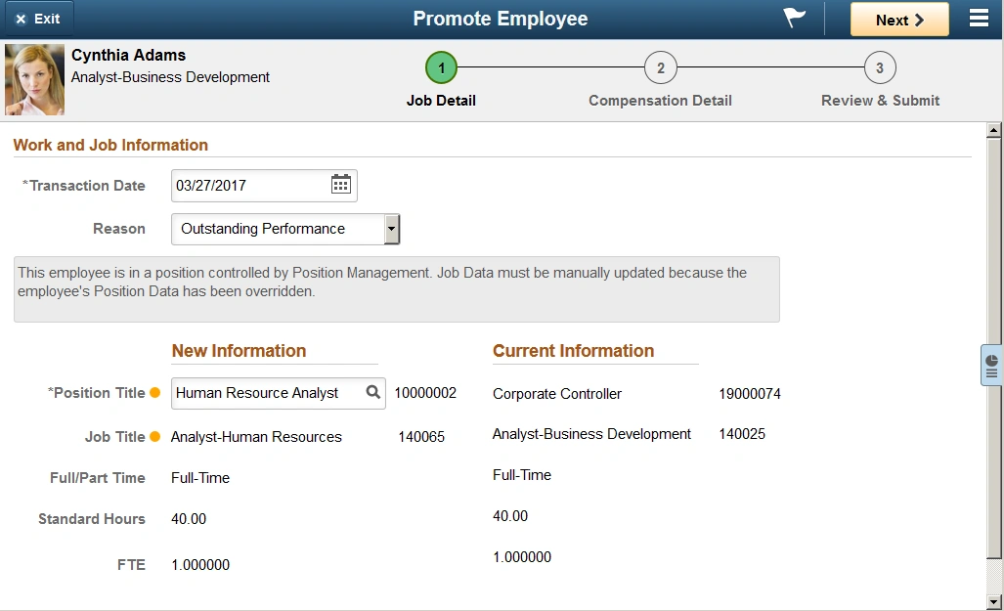Go to step 2 Compensation Detail
The width and height of the screenshot is (1004, 611).
tap(660, 68)
